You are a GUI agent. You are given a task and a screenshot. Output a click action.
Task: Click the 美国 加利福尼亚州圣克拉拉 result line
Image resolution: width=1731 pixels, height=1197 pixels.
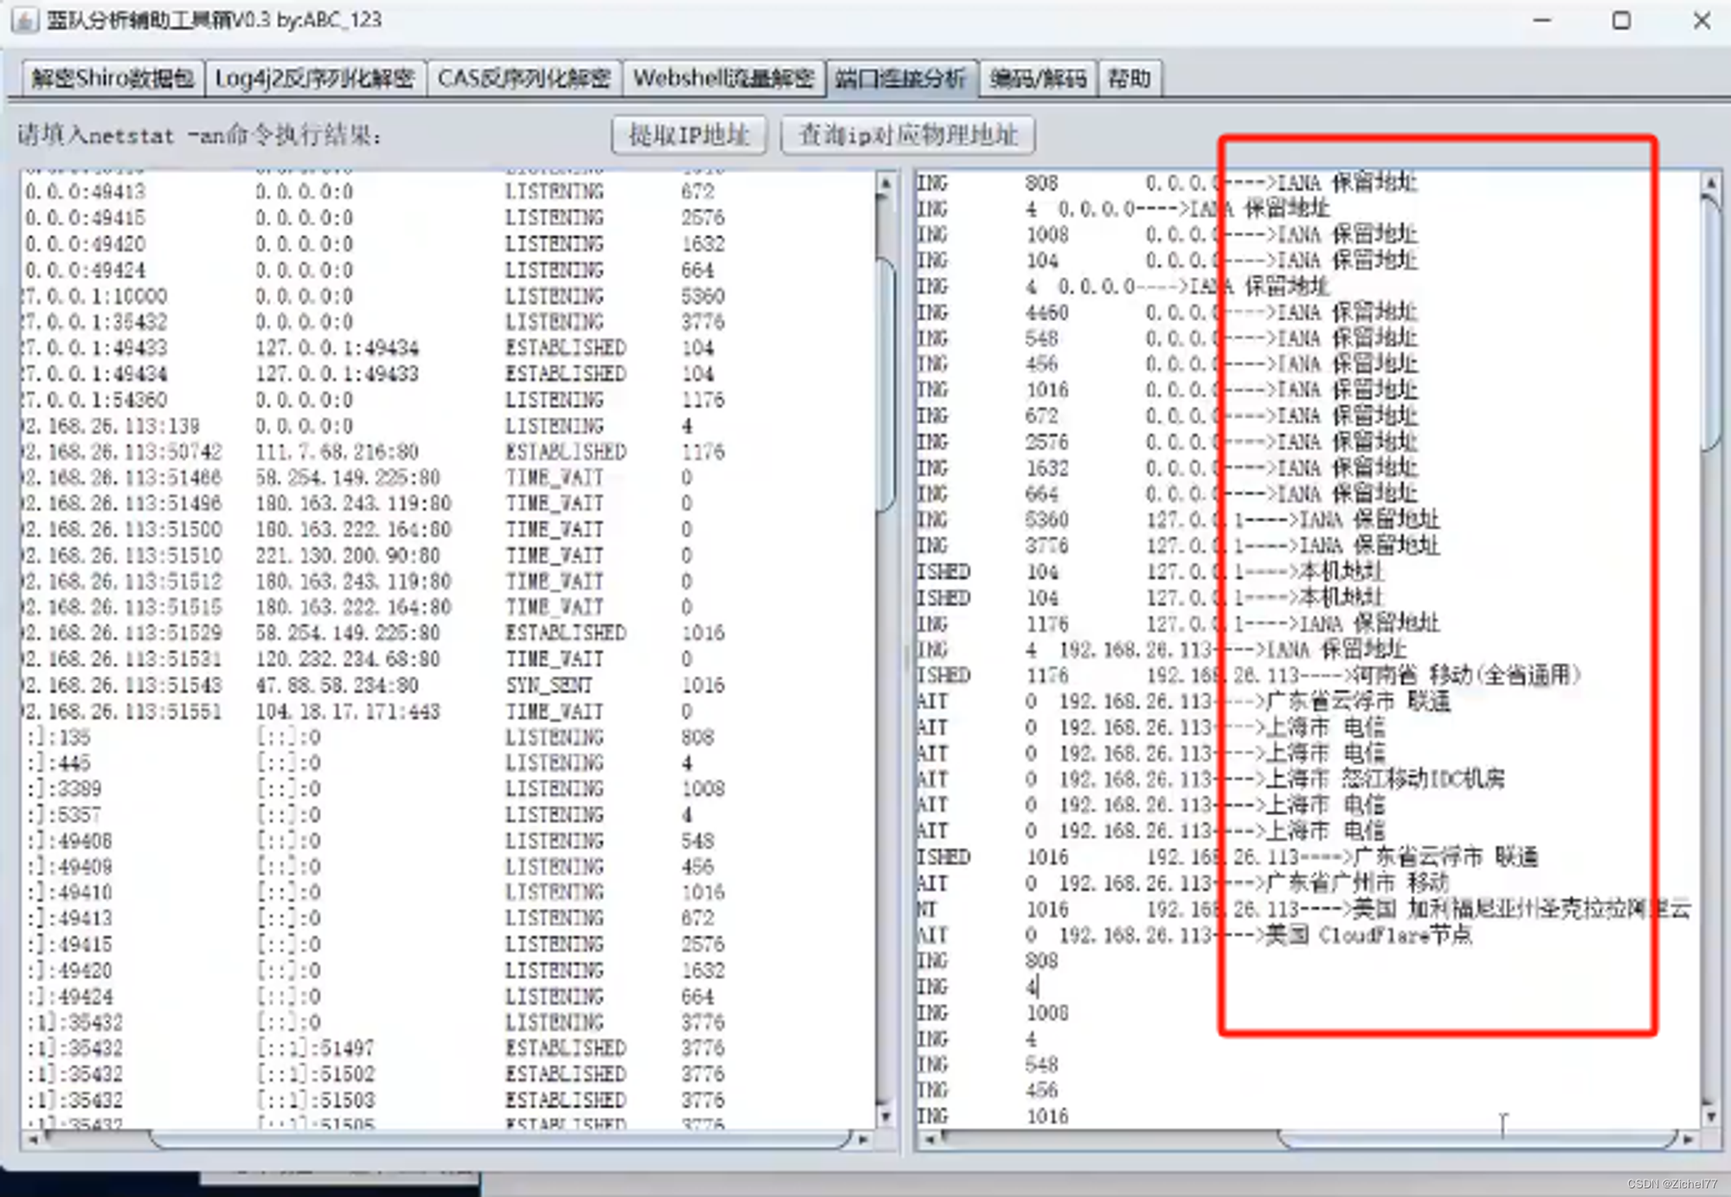tap(1522, 909)
